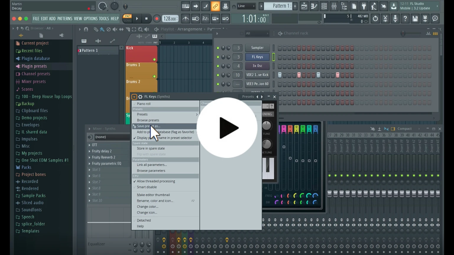Screen dimensions: 454x255
Task: Open the Line snap dropdown
Action: [246, 6]
